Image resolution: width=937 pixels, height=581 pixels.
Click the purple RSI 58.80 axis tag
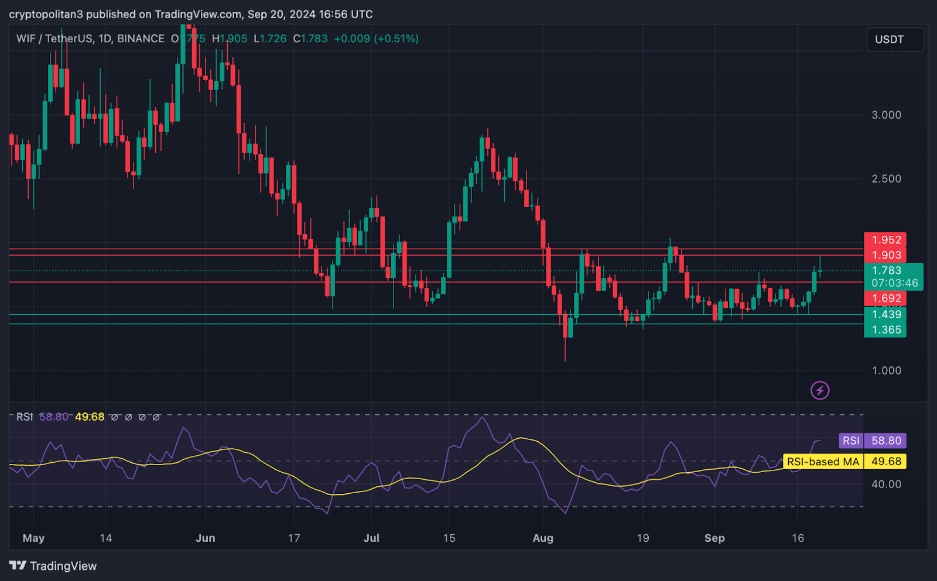pyautogui.click(x=873, y=441)
